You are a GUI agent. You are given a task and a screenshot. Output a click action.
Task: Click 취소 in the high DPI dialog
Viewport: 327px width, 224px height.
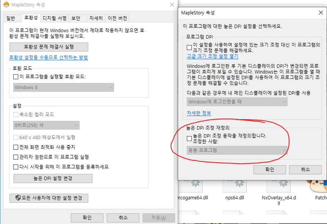(x=305, y=170)
